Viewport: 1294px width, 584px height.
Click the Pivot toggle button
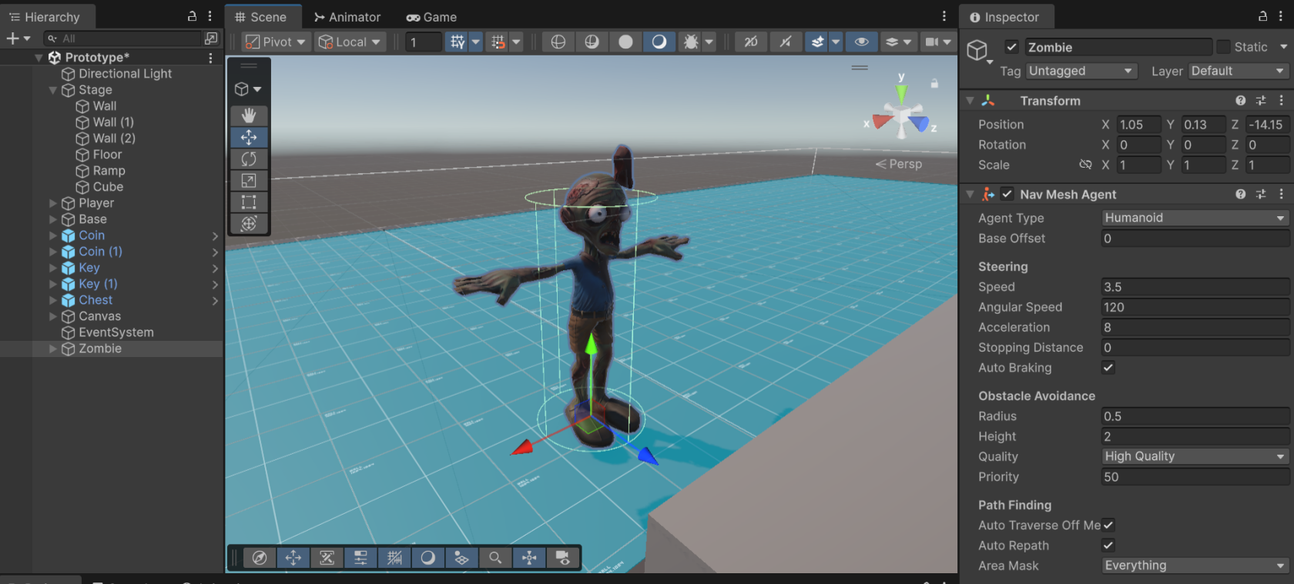[275, 42]
